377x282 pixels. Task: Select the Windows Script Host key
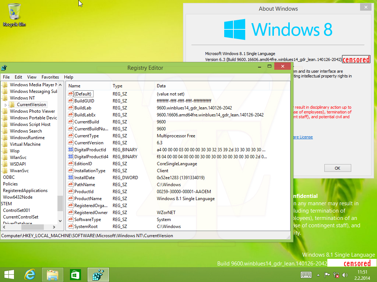coord(30,124)
